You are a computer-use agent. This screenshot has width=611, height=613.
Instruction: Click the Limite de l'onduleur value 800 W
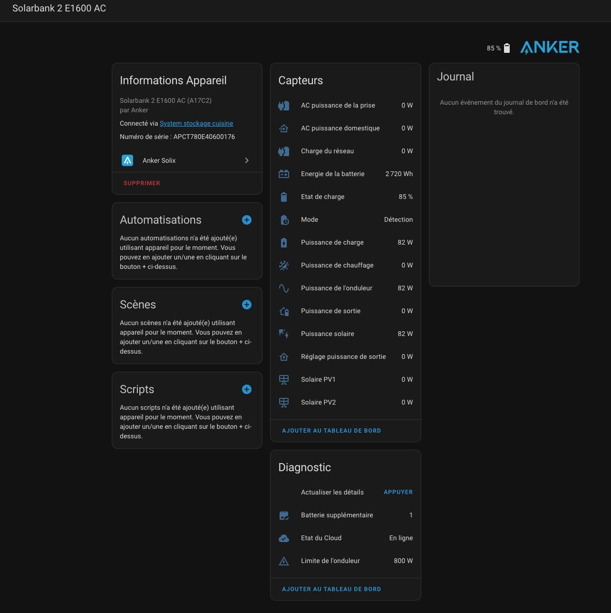point(403,561)
